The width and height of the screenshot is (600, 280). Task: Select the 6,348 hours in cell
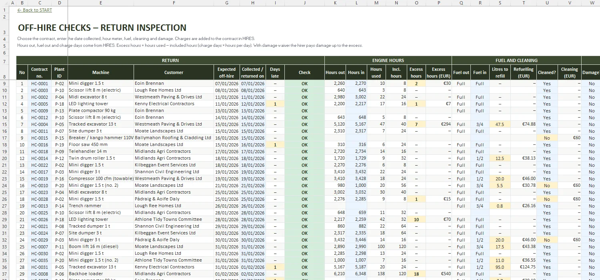[x=356, y=274]
